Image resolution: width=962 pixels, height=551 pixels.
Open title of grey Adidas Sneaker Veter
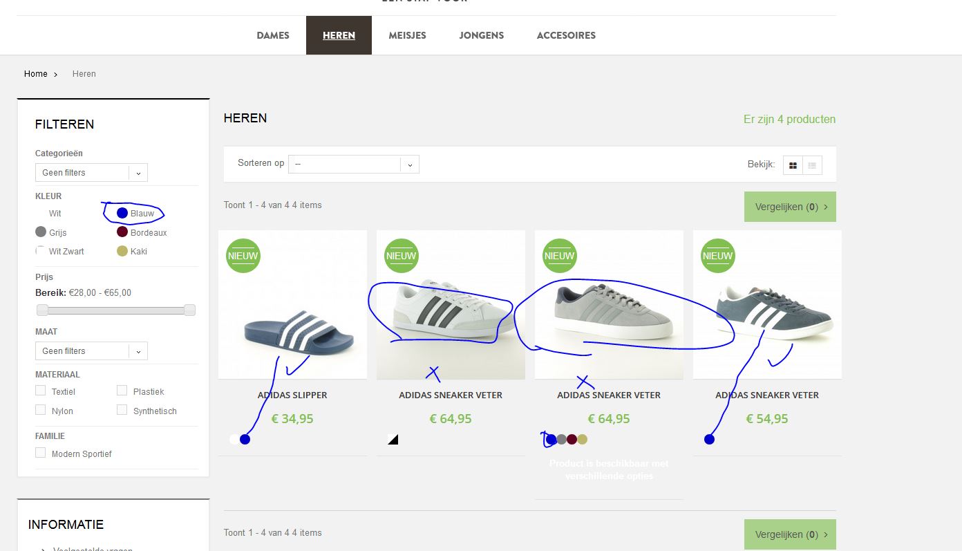coord(609,395)
